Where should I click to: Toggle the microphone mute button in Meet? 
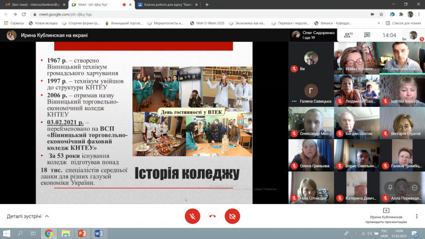pyautogui.click(x=192, y=216)
